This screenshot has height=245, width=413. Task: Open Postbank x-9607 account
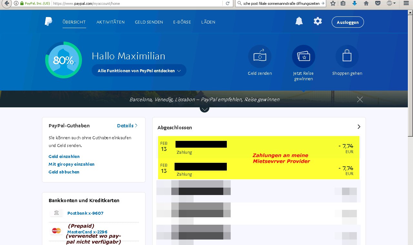[85, 213]
